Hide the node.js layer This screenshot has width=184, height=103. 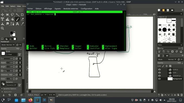(x=159, y=70)
